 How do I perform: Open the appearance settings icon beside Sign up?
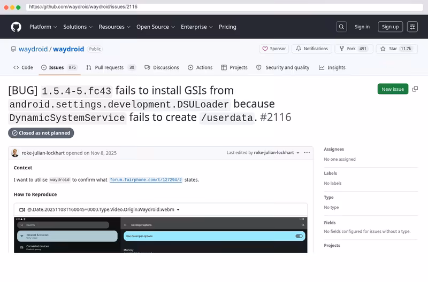click(x=412, y=27)
